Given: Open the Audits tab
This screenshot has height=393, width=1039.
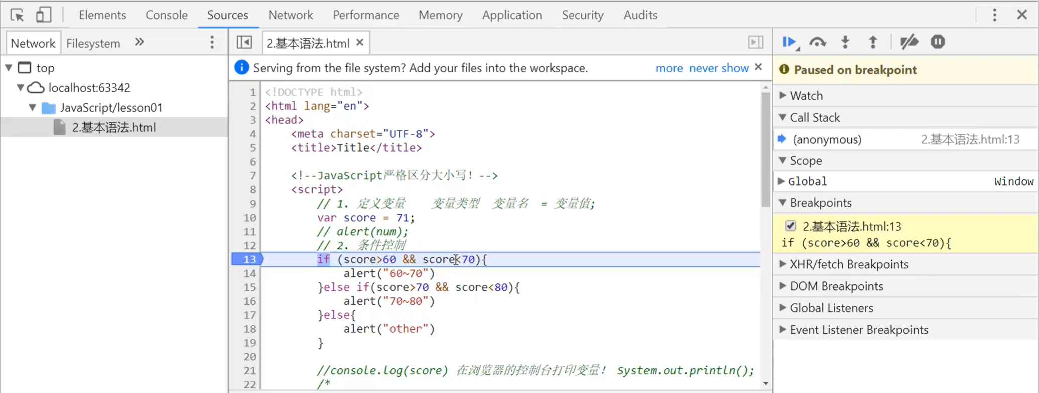Looking at the screenshot, I should click(x=640, y=15).
